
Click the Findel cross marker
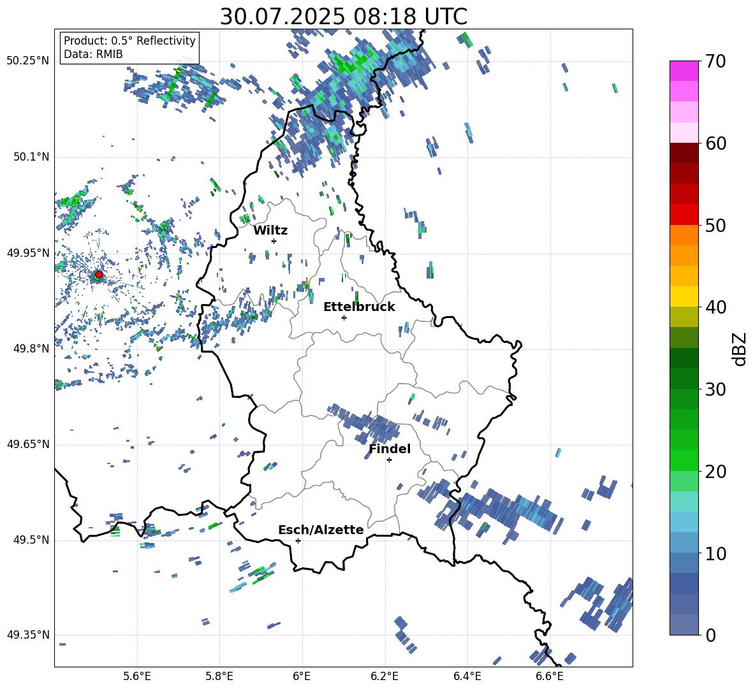389,460
